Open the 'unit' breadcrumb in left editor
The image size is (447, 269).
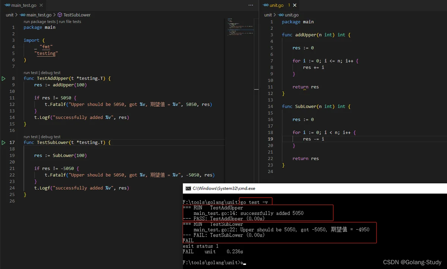(x=9, y=15)
